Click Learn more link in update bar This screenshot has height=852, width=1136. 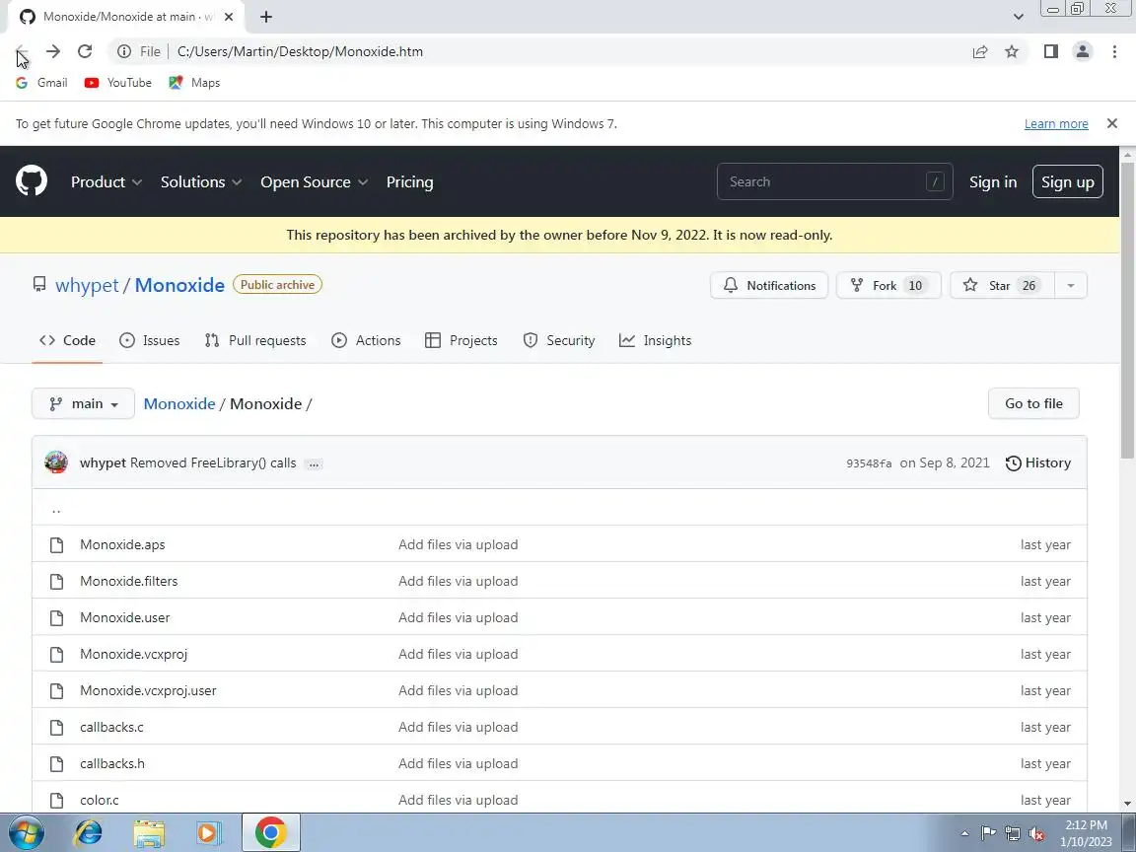(x=1055, y=124)
